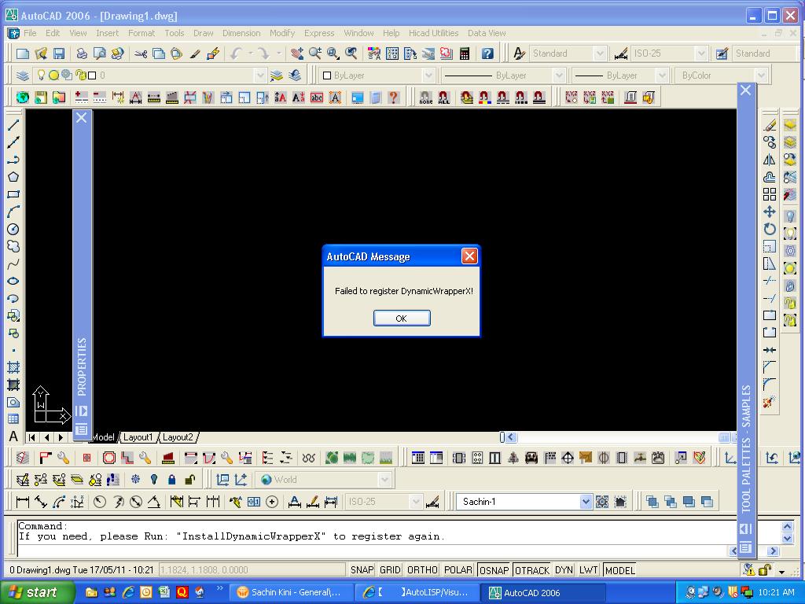This screenshot has width=805, height=604.
Task: Open the Express menu
Action: 319,33
